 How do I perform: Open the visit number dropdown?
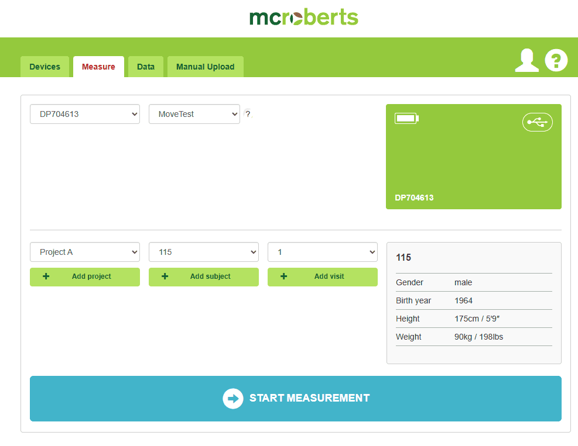point(323,252)
